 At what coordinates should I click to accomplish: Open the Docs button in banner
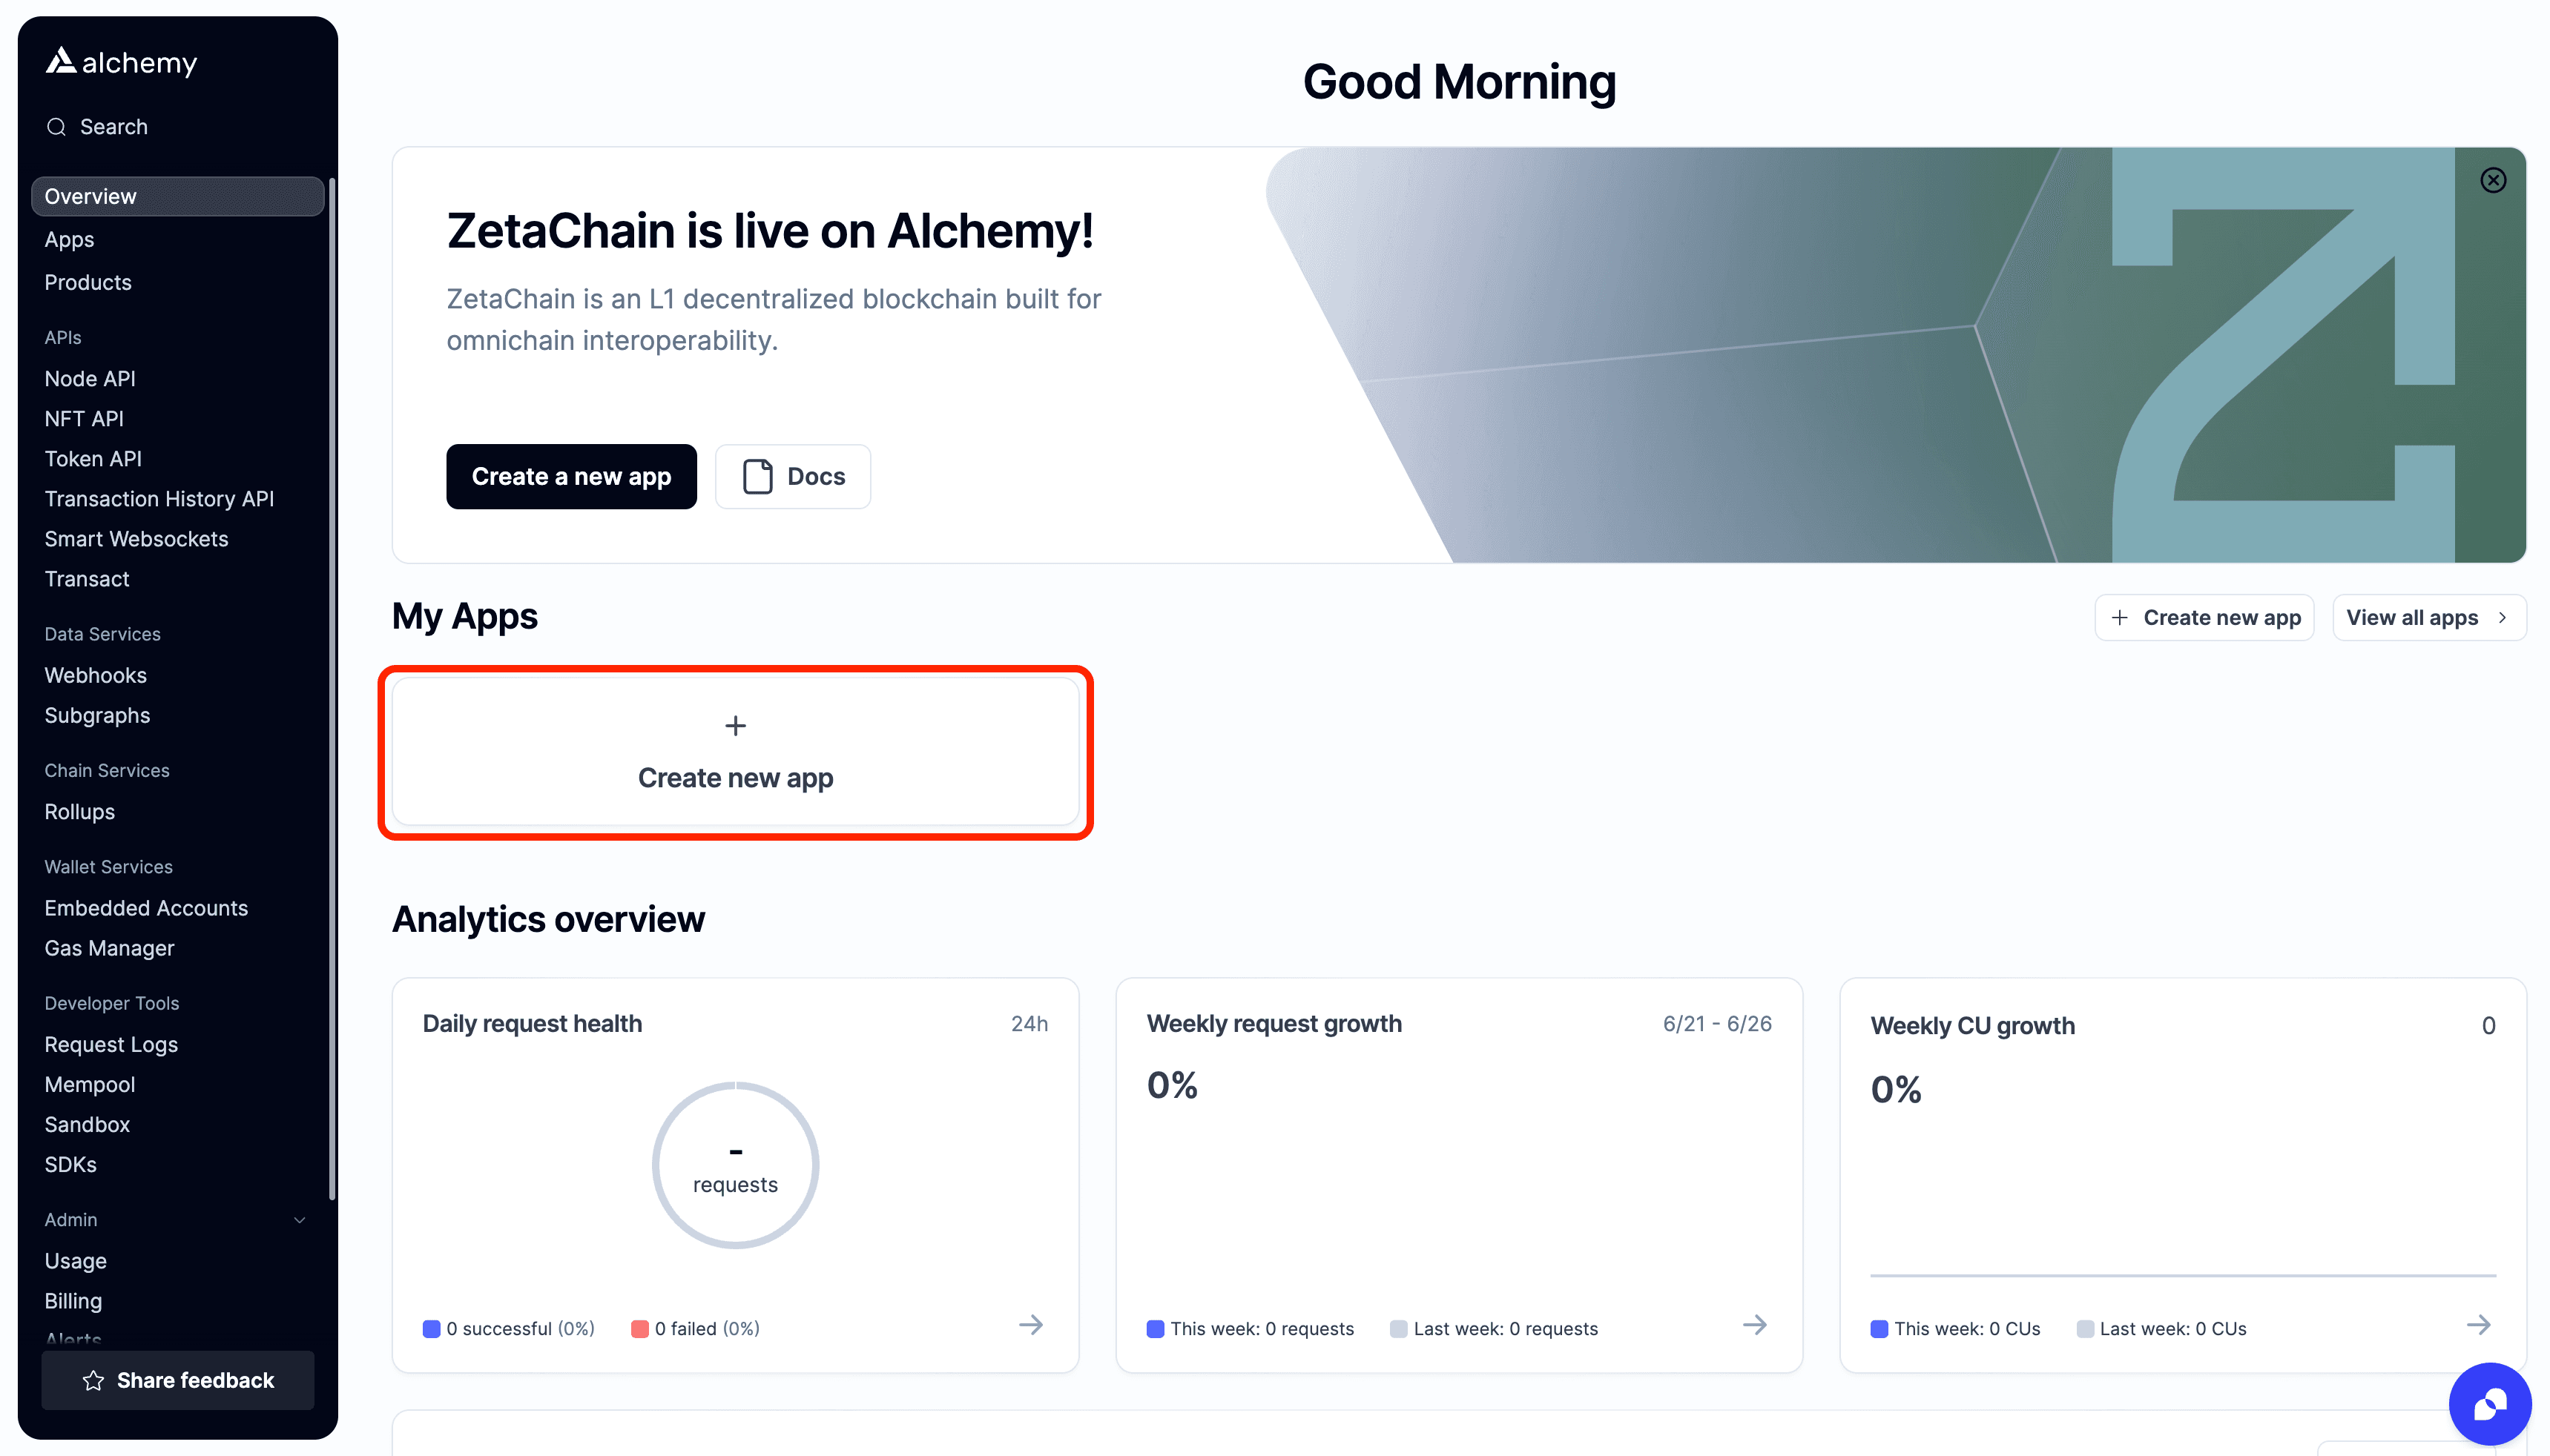coord(792,477)
